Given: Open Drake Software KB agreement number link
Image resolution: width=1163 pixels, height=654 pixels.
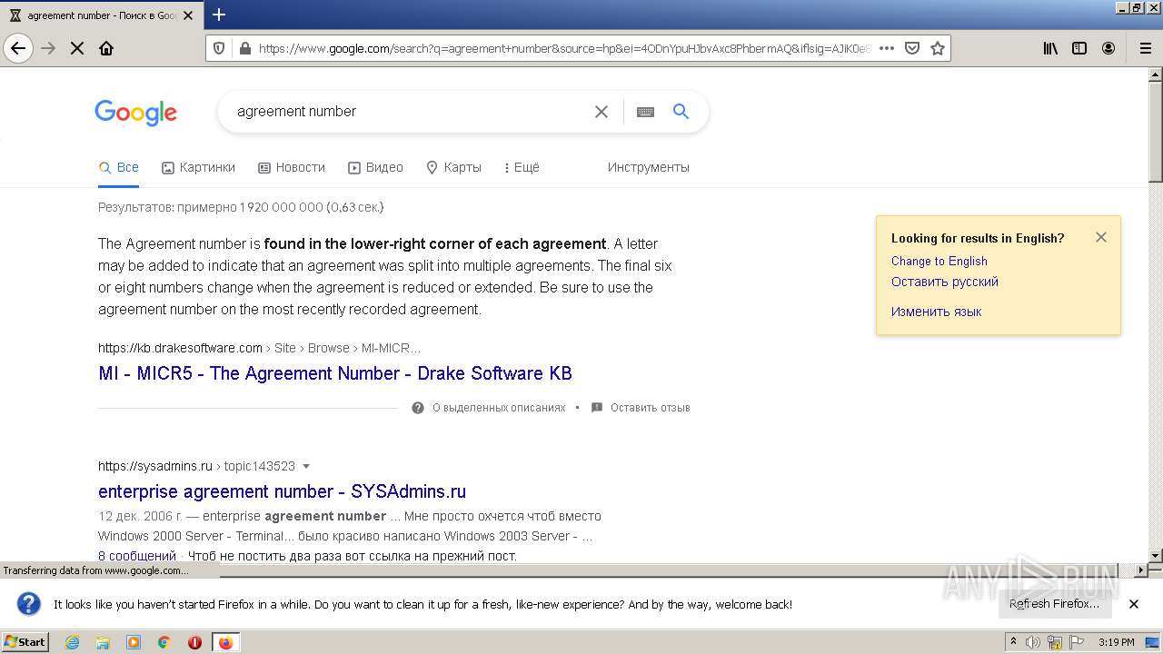Looking at the screenshot, I should pos(335,373).
